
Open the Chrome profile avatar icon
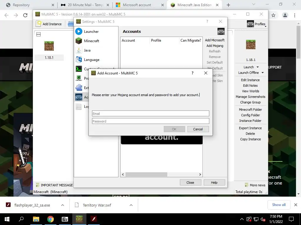pos(285,15)
